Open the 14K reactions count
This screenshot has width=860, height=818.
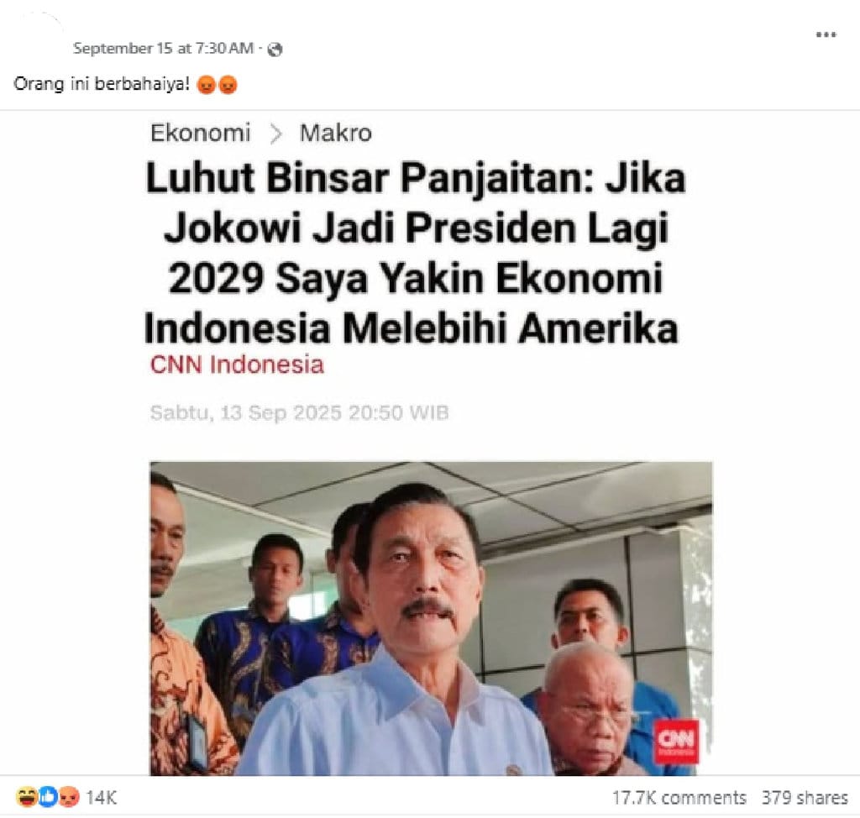tap(102, 797)
